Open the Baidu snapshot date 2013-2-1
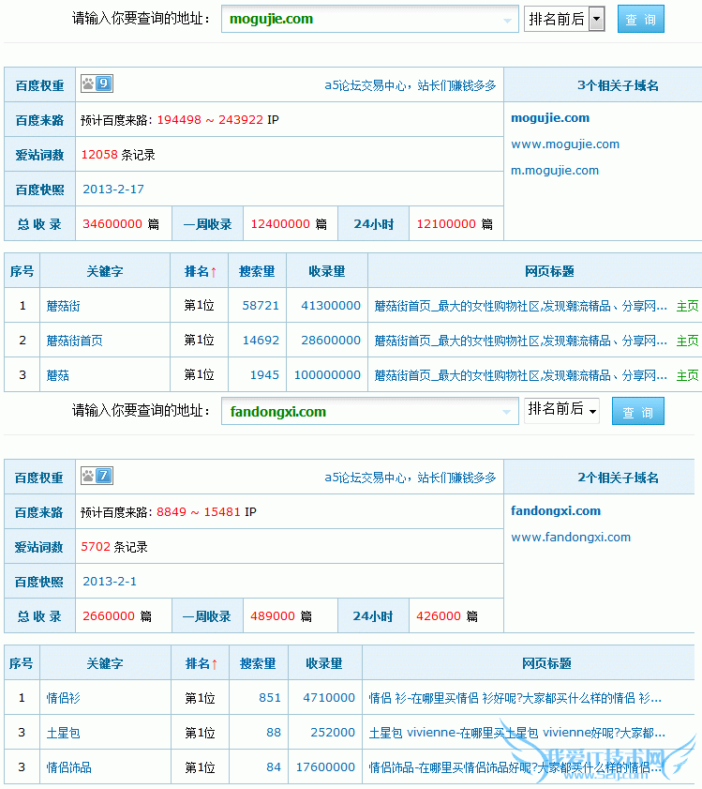The image size is (702, 789). pos(110,581)
